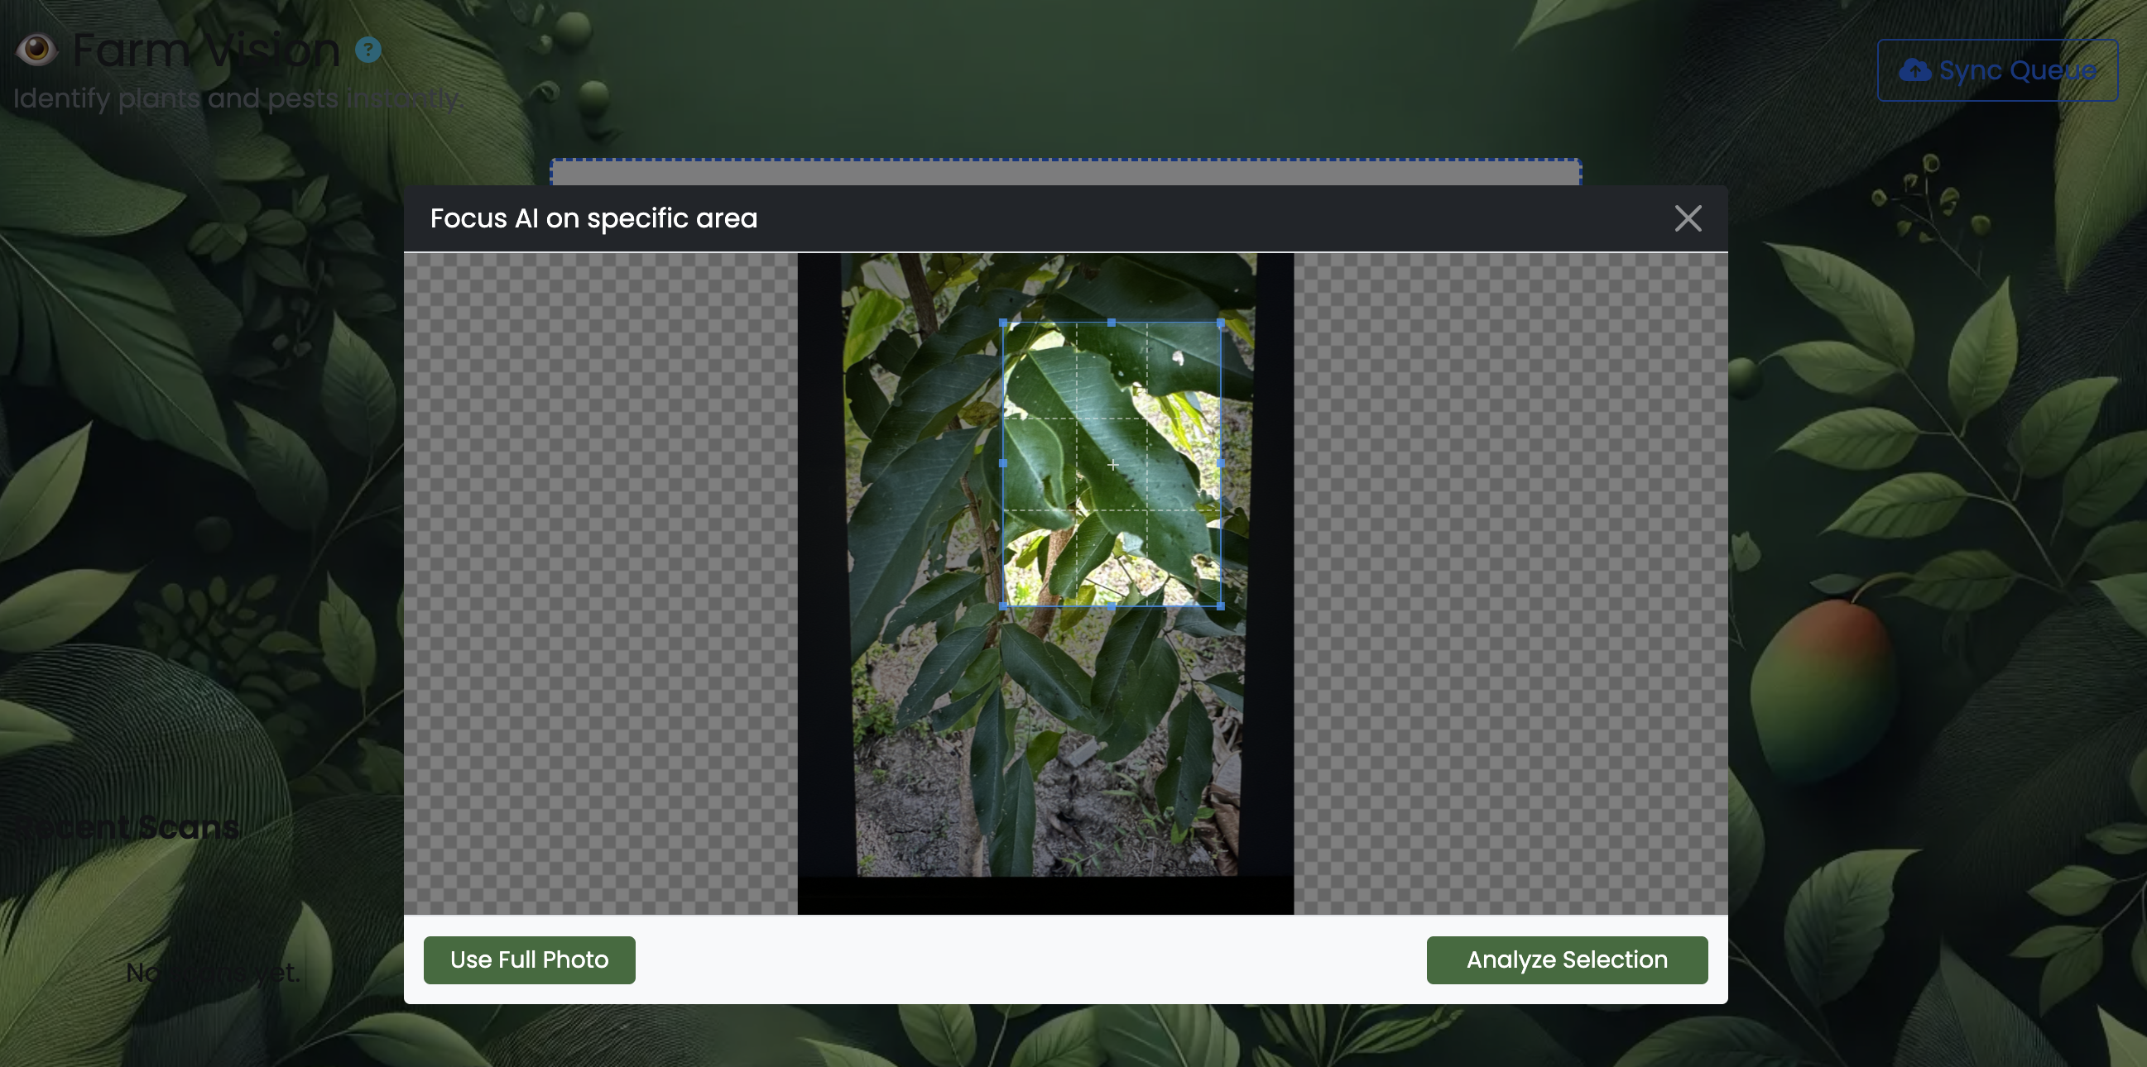
Task: Click the Focus AI on specific area title
Action: pos(593,218)
